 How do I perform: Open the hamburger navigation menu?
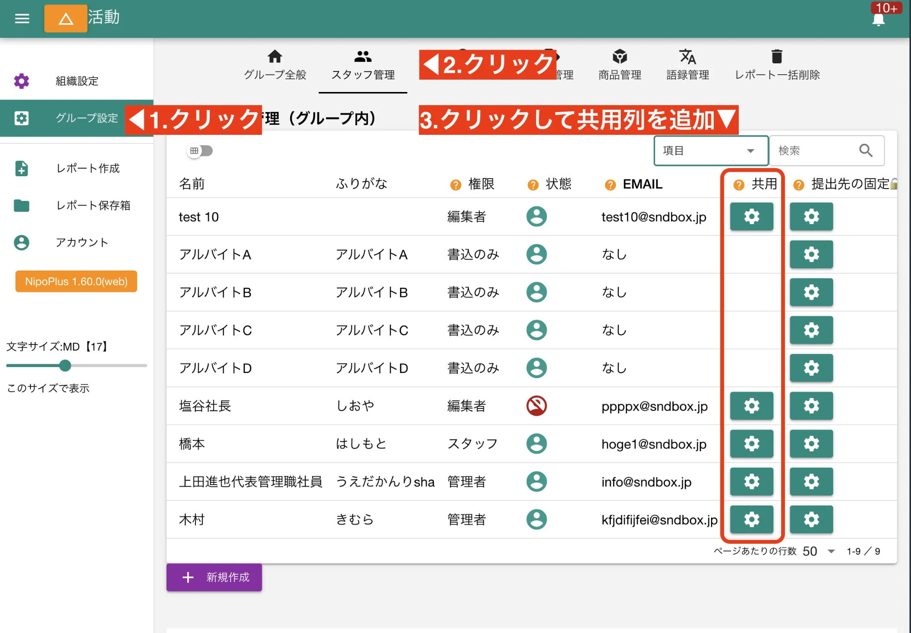(21, 18)
